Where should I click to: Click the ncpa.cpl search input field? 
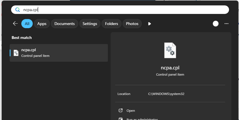120,10
